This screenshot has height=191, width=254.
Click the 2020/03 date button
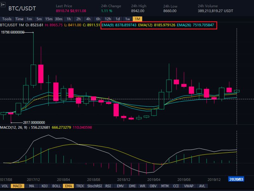(x=237, y=179)
